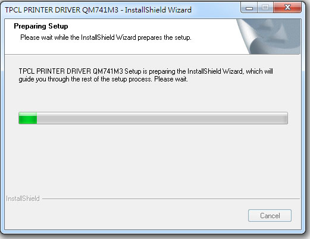Click the disabled maximize button

265,8
